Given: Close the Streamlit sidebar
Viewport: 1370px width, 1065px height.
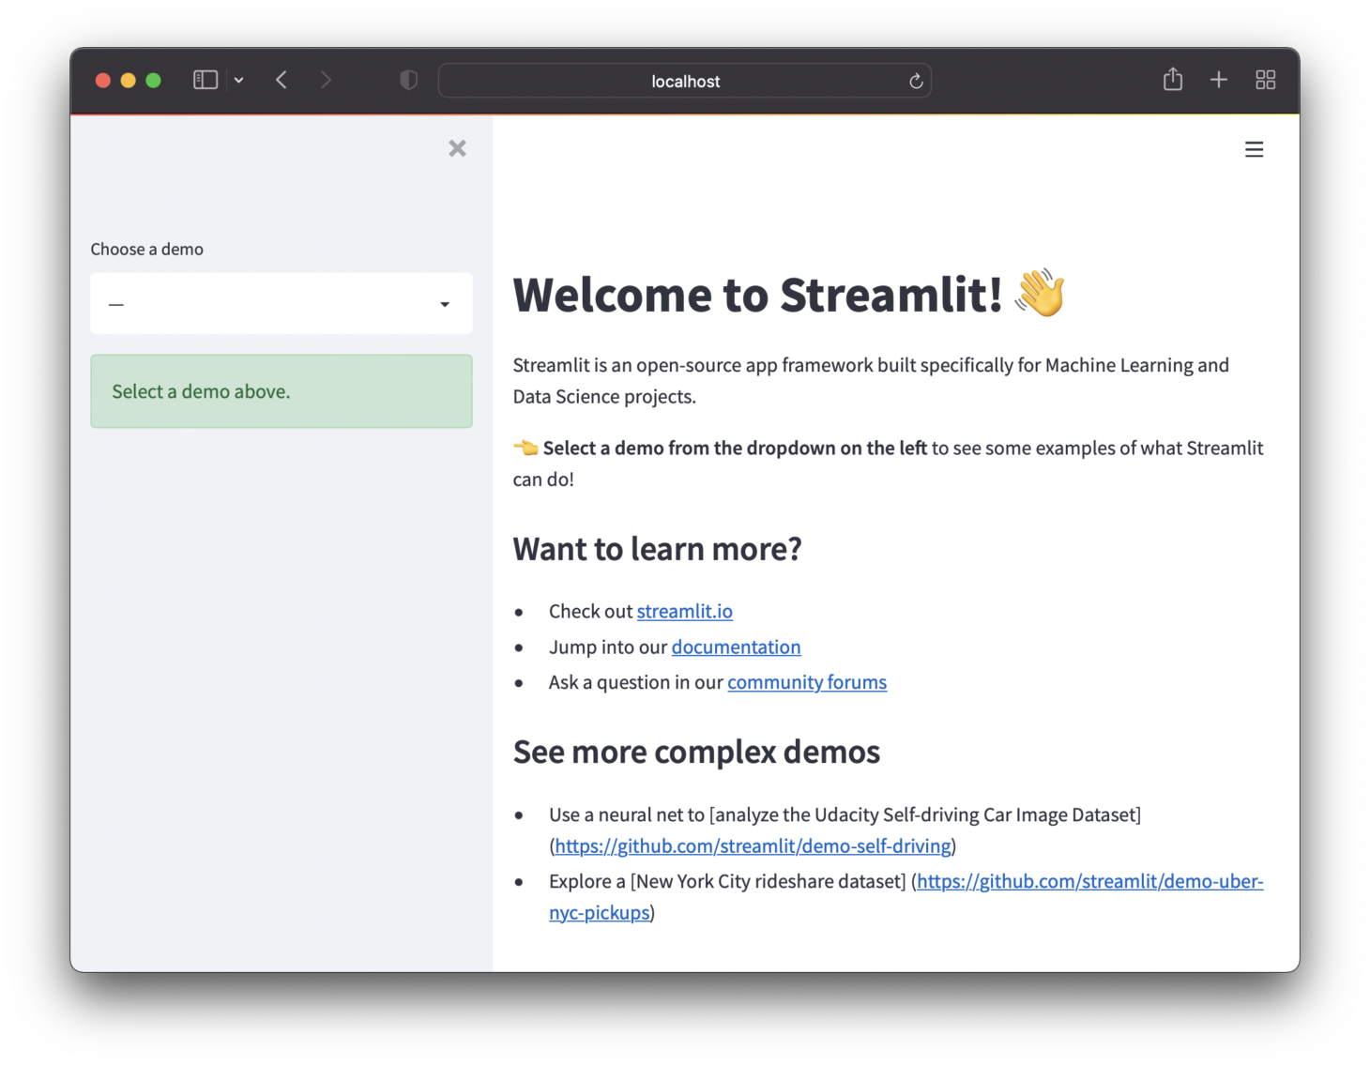Looking at the screenshot, I should click(457, 148).
